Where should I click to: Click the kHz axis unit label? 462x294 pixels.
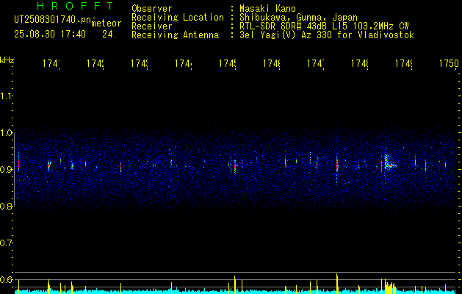pyautogui.click(x=7, y=60)
